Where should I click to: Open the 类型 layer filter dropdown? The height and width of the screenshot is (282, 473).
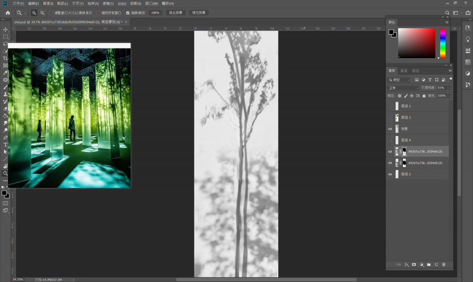click(399, 80)
